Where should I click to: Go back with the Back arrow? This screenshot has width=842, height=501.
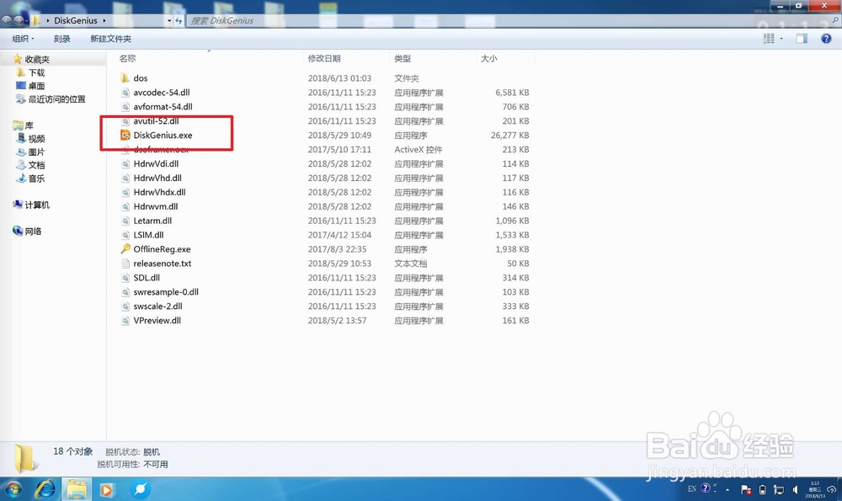pyautogui.click(x=7, y=20)
